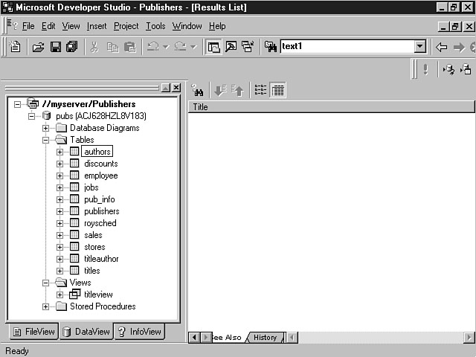Click the New Text File toolbar icon
Image resolution: width=476 pixels, height=357 pixels.
[x=16, y=47]
